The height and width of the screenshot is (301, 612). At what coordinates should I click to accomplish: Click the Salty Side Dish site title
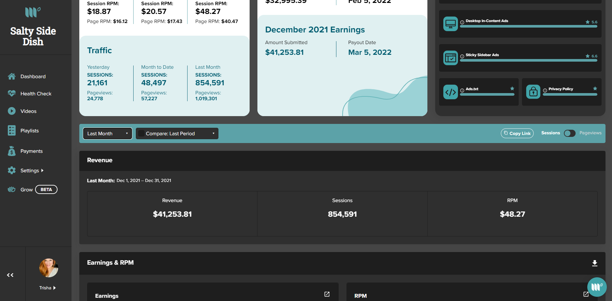click(33, 36)
